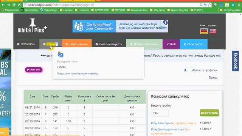
Task: Click green рассчитать button
Action: pyautogui.click(x=209, y=113)
